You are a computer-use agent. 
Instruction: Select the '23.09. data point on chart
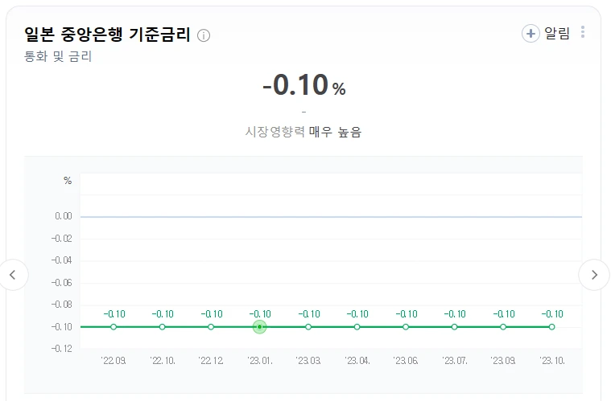coord(503,327)
